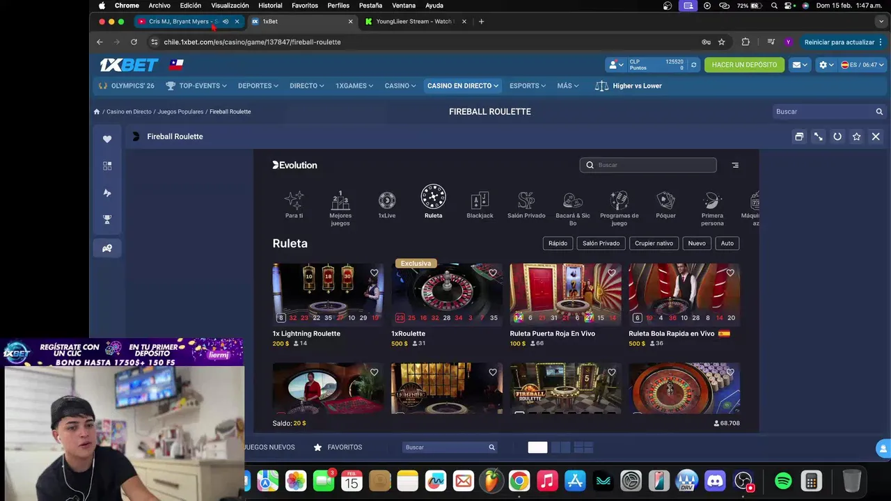The width and height of the screenshot is (891, 501).
Task: Open the Historial menu in Chrome
Action: (x=270, y=6)
